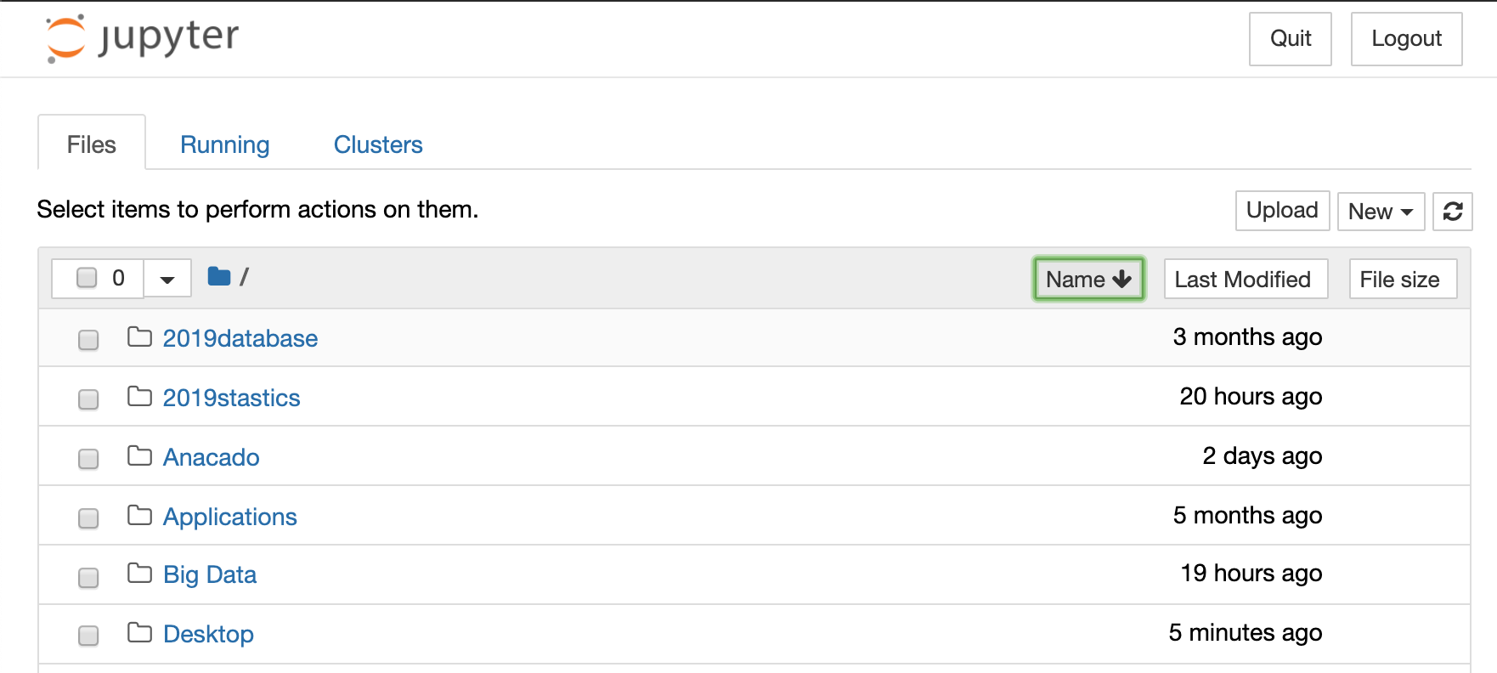Click the refresh file list icon

click(1452, 211)
